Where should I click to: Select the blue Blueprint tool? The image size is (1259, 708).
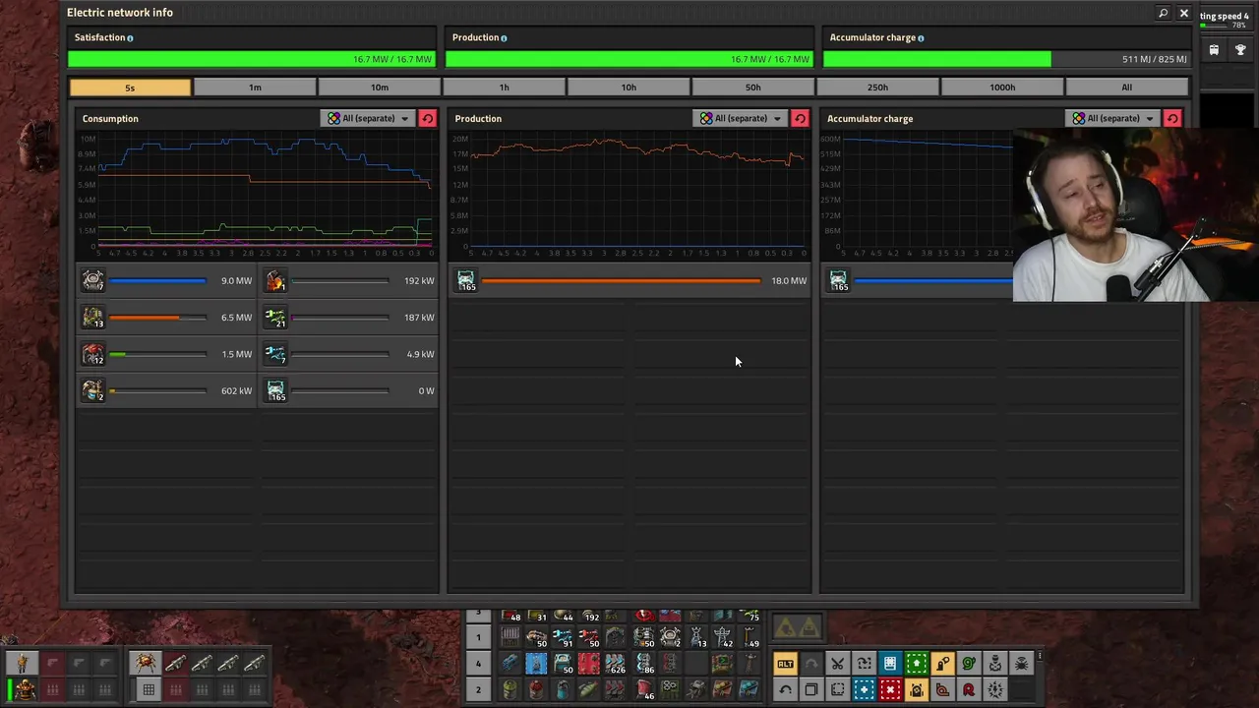890,664
